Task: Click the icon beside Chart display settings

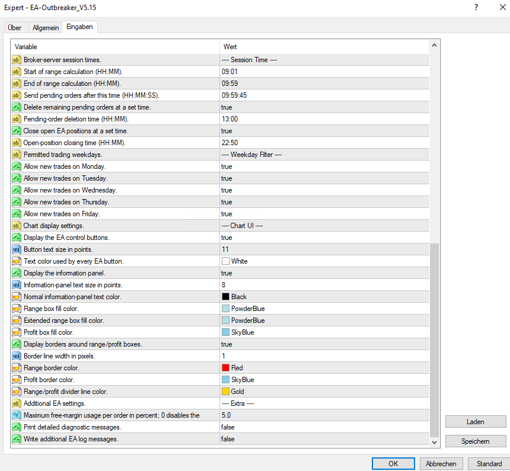Action: (16, 226)
